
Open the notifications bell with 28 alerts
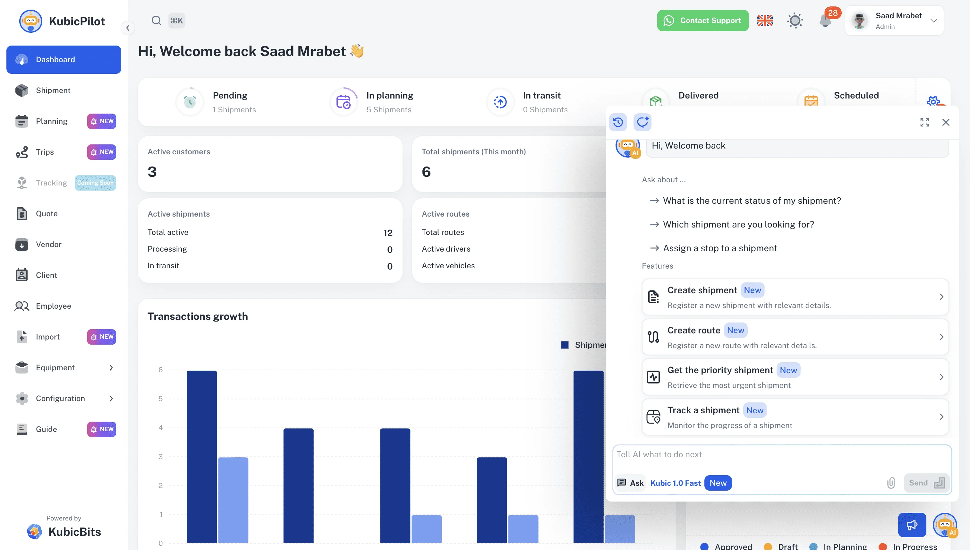825,21
